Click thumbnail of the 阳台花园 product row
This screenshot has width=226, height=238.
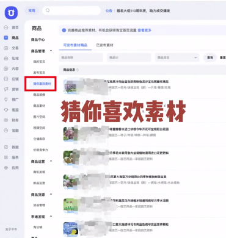click(x=70, y=134)
